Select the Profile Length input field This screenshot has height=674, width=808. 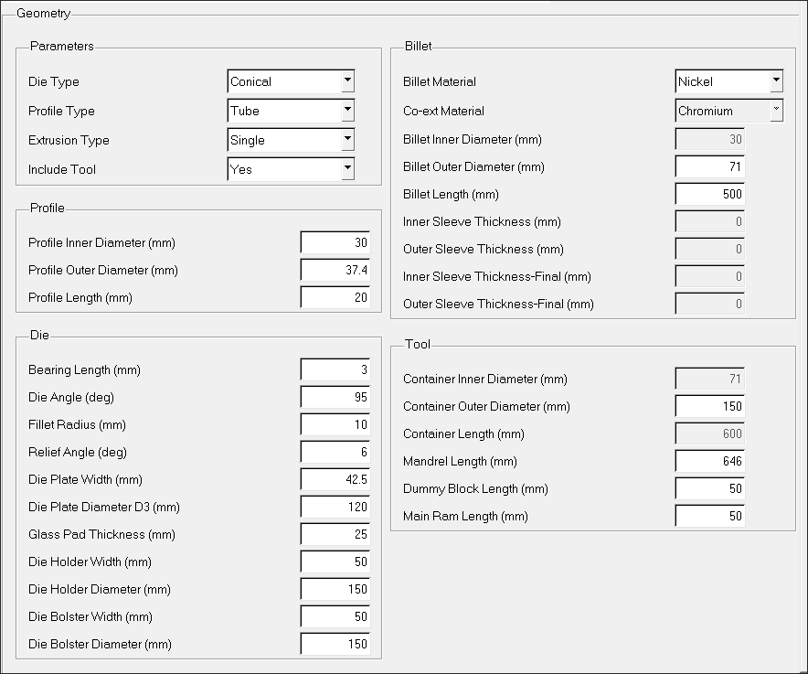click(x=334, y=296)
